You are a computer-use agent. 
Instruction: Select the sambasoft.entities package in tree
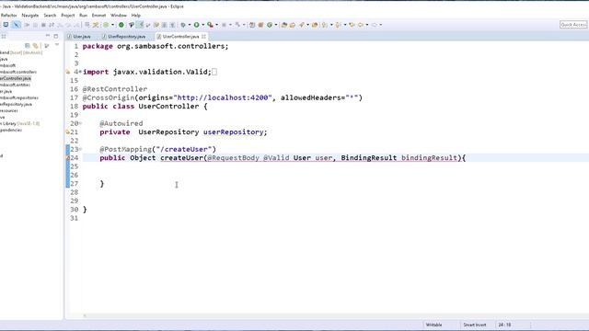[15, 85]
